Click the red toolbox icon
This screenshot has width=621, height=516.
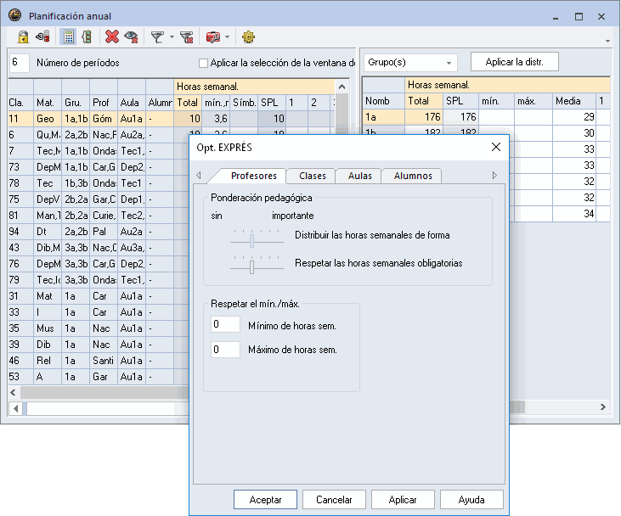(213, 37)
